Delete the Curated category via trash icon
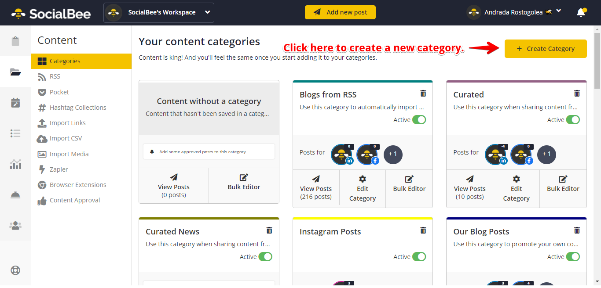 tap(577, 94)
